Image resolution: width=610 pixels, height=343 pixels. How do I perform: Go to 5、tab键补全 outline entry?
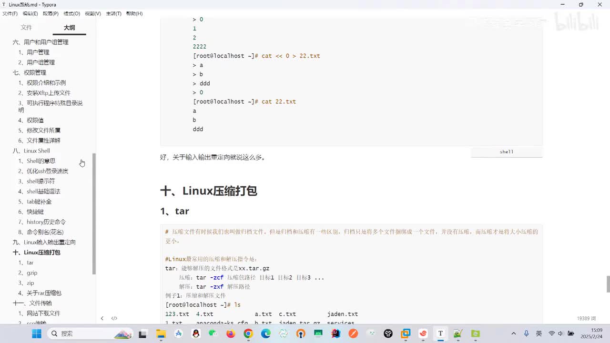(x=35, y=202)
